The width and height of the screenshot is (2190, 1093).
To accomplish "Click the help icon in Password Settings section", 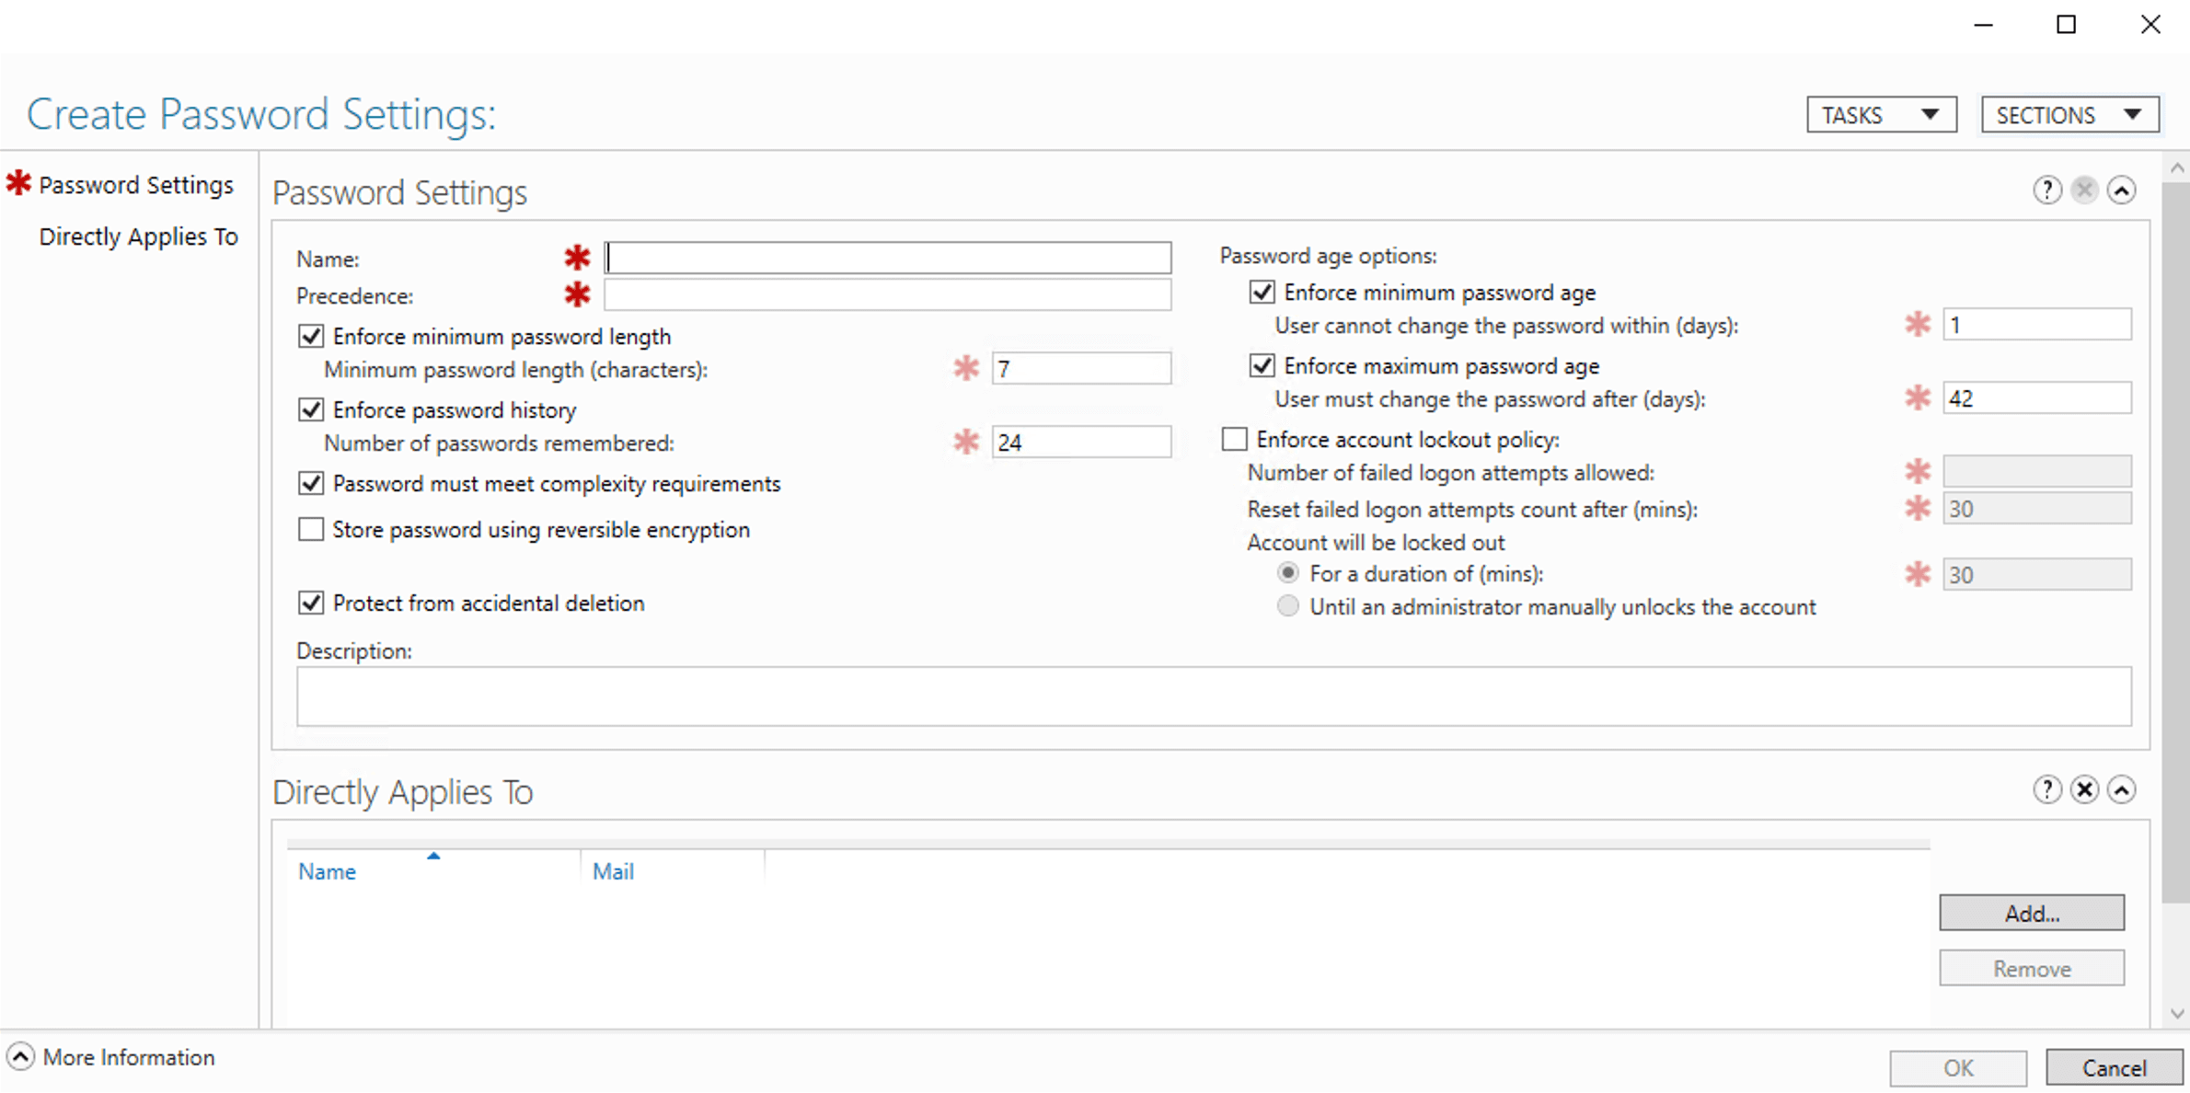I will pos(2046,190).
